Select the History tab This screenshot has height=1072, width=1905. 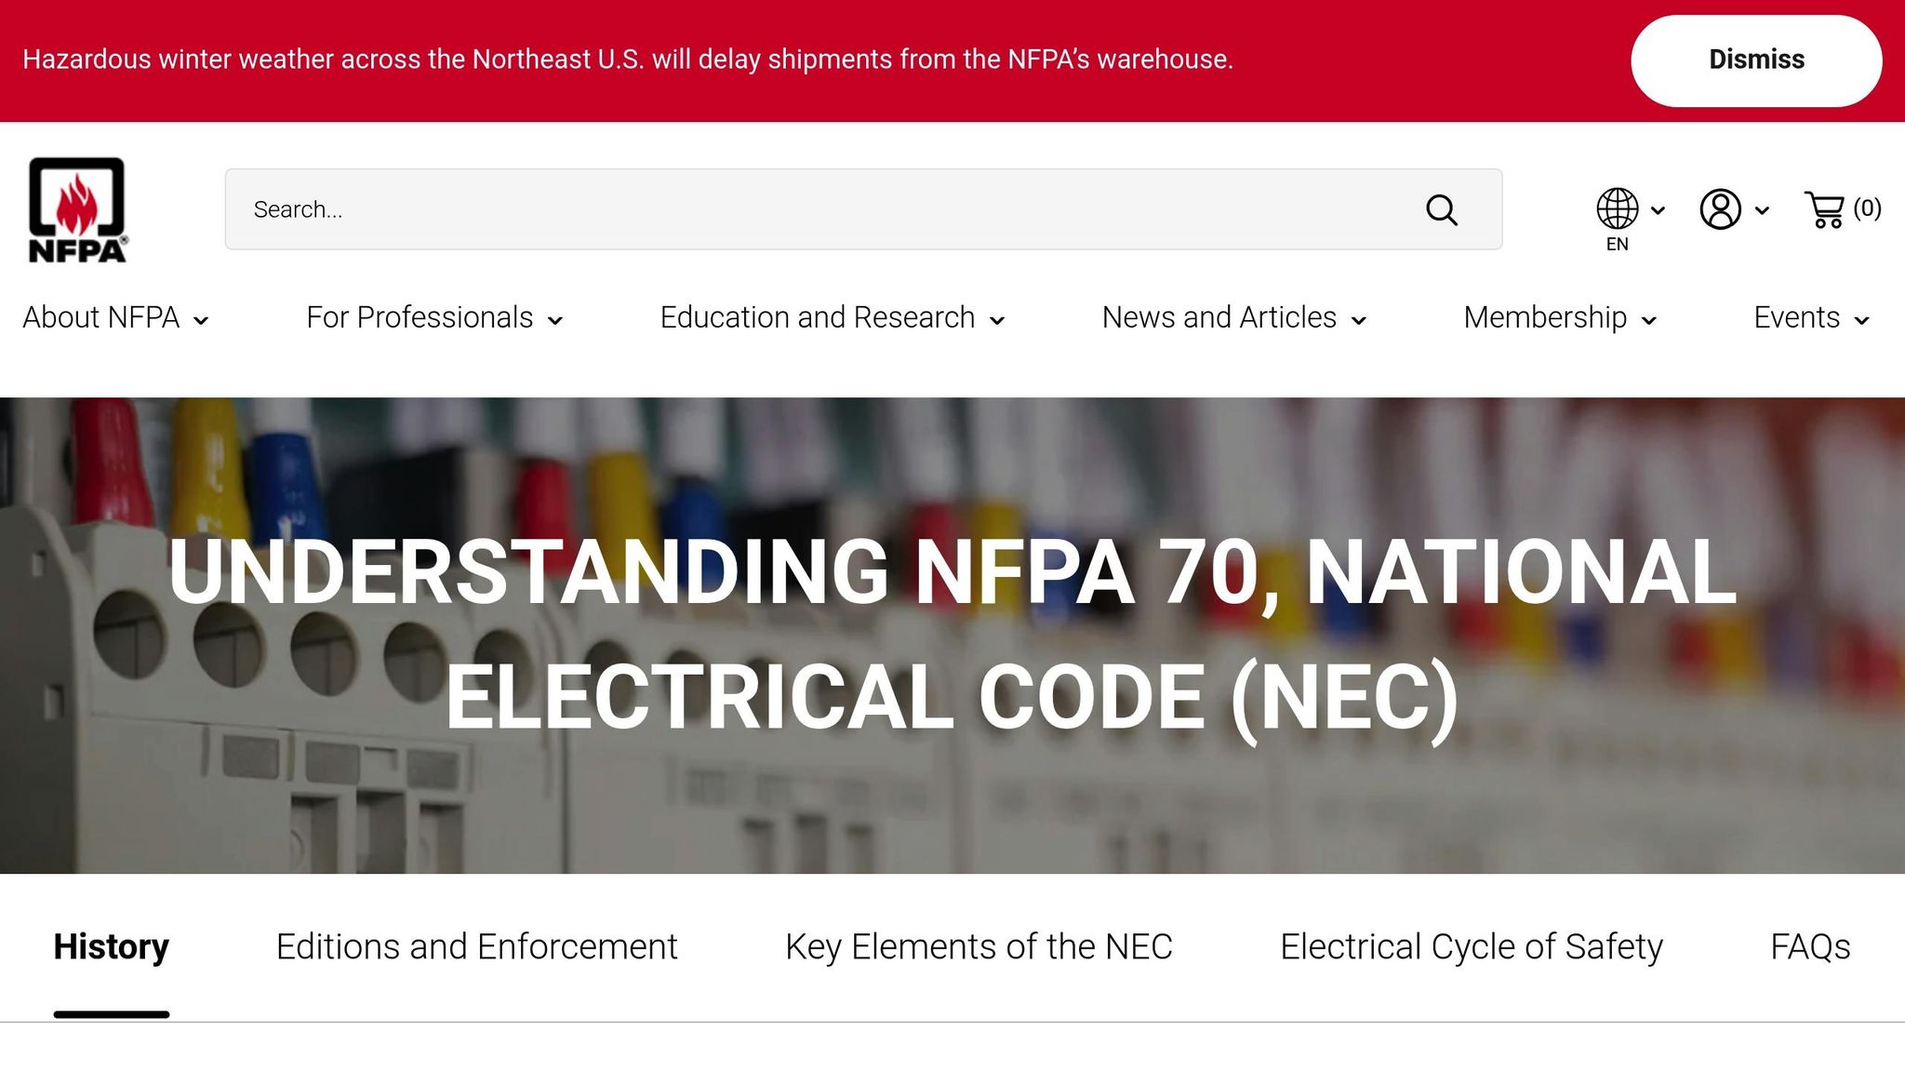point(111,945)
